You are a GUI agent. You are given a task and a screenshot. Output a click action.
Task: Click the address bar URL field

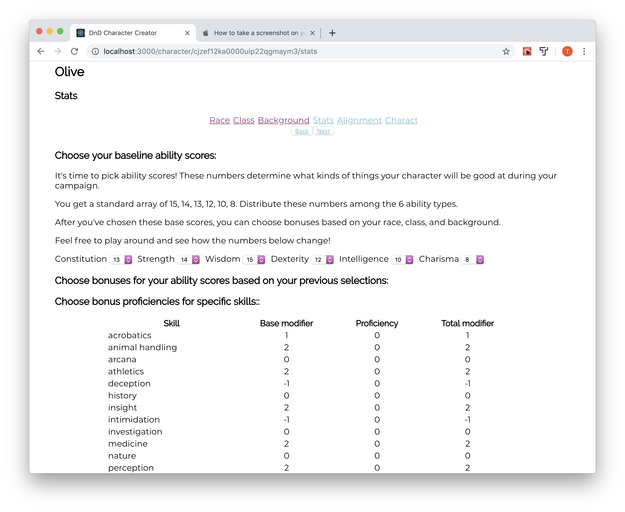206,51
